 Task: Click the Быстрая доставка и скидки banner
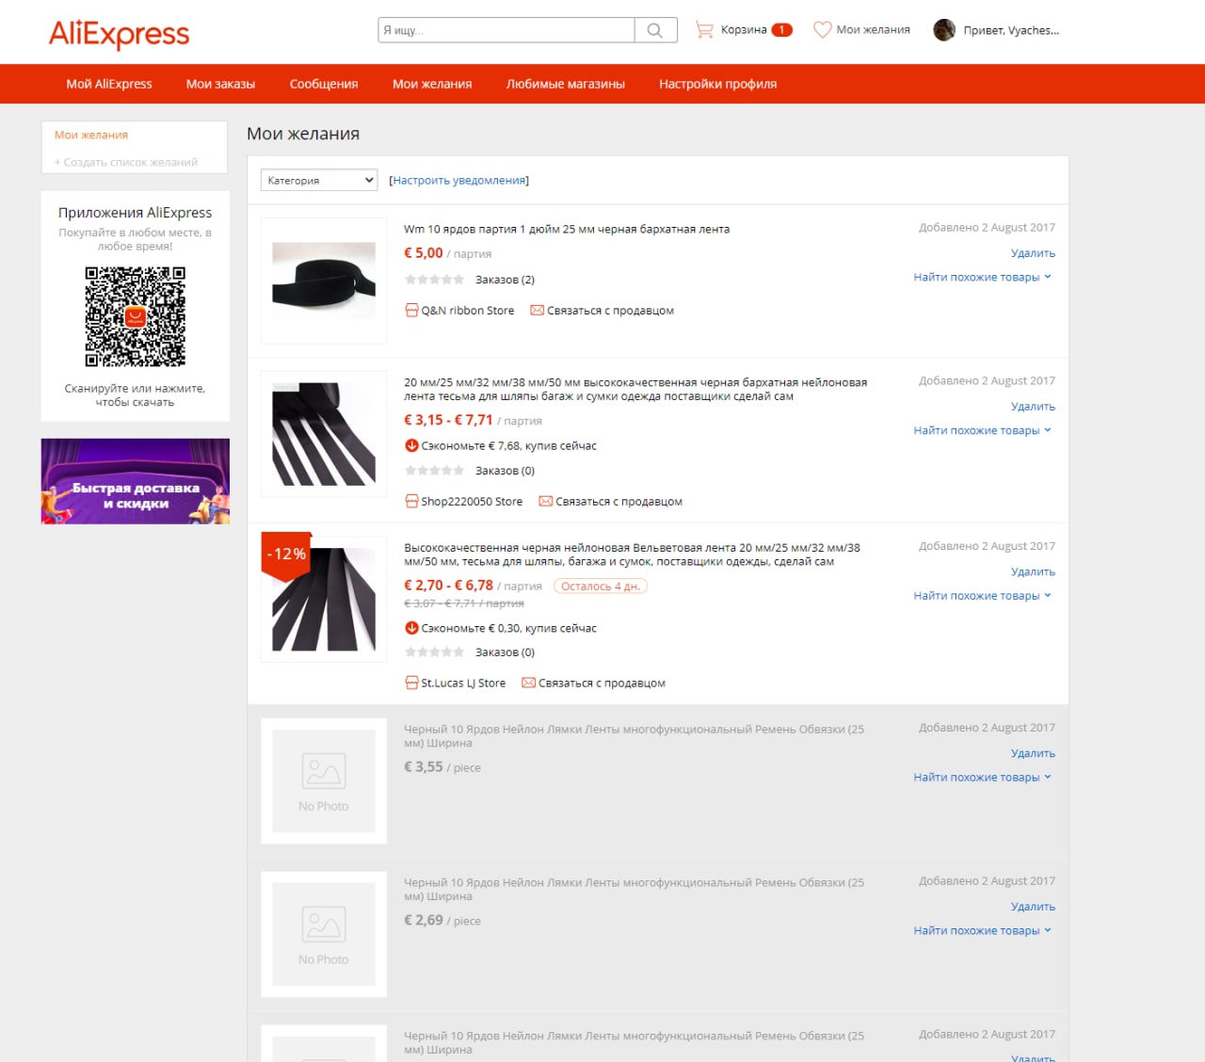pyautogui.click(x=136, y=481)
